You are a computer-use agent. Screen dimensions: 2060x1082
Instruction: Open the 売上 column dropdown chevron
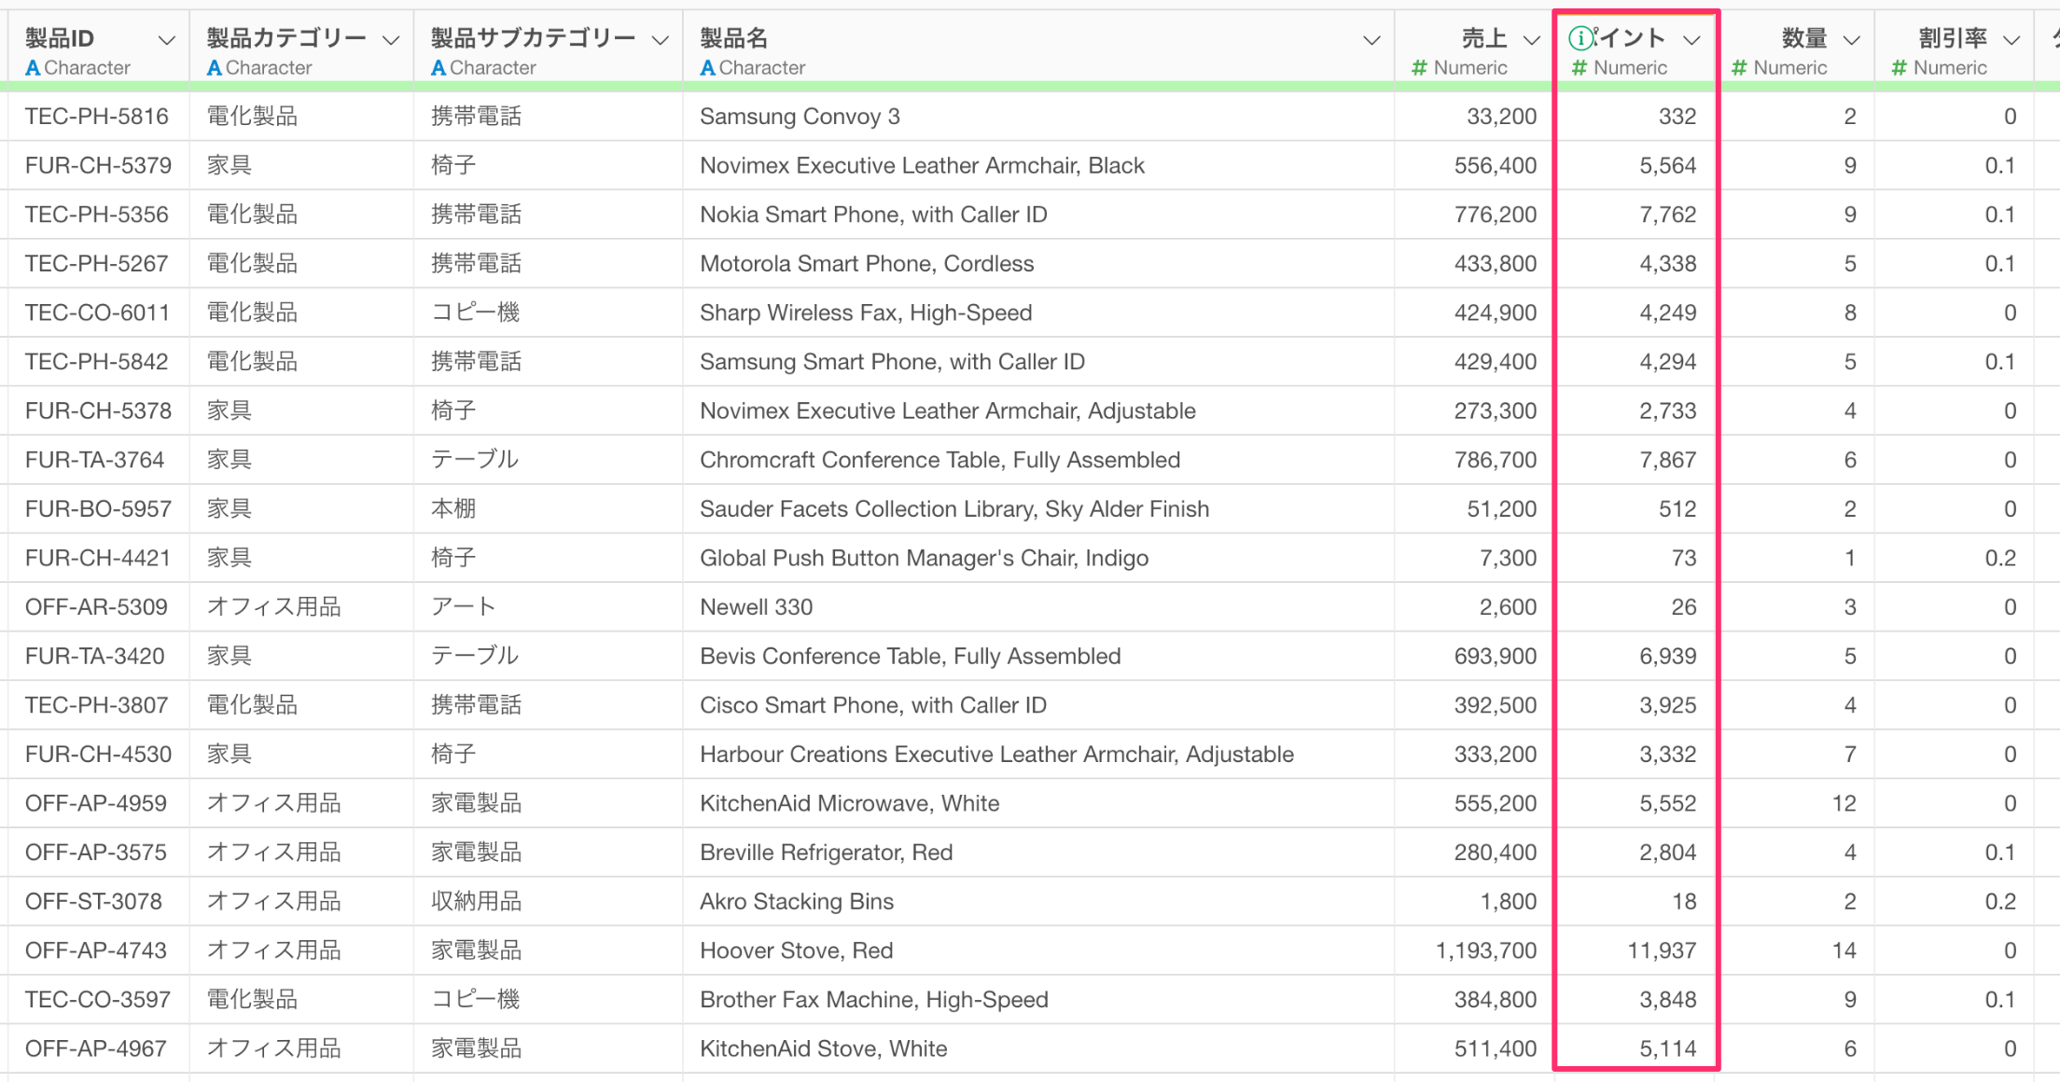[1531, 40]
